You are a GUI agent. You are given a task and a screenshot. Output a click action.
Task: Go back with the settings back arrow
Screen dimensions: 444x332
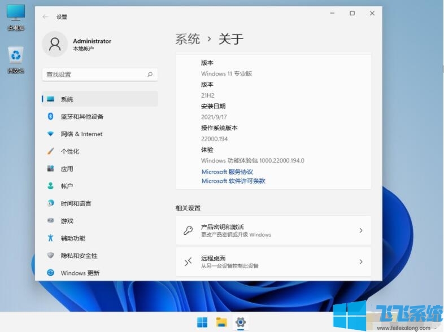[x=45, y=17]
